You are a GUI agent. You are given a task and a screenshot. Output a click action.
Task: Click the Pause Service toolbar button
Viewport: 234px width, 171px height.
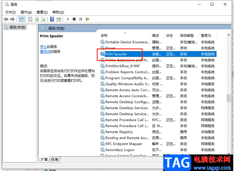(x=81, y=19)
